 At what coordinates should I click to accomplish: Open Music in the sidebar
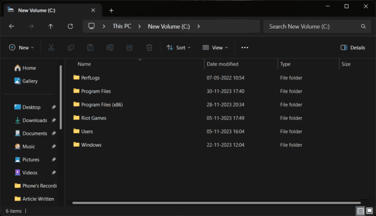click(25, 146)
